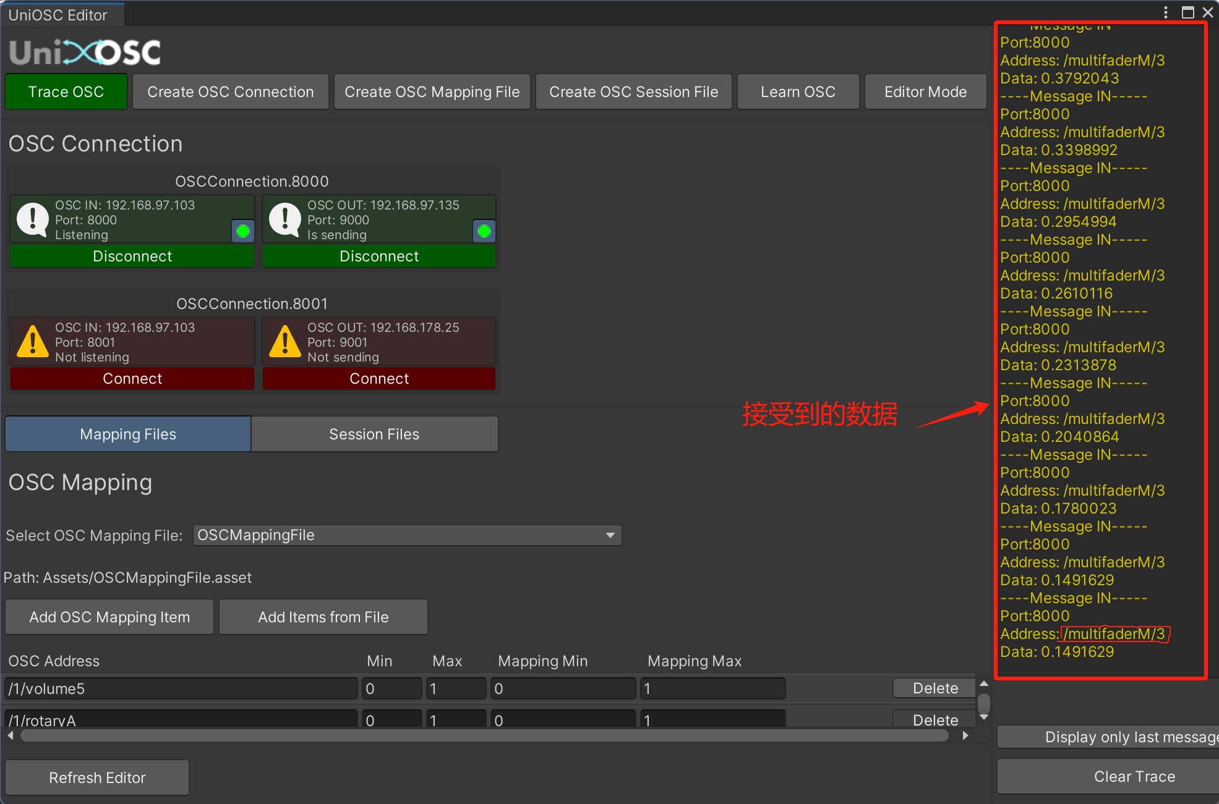The image size is (1219, 804).
Task: Select the Mapping Files tab
Action: [x=128, y=434]
